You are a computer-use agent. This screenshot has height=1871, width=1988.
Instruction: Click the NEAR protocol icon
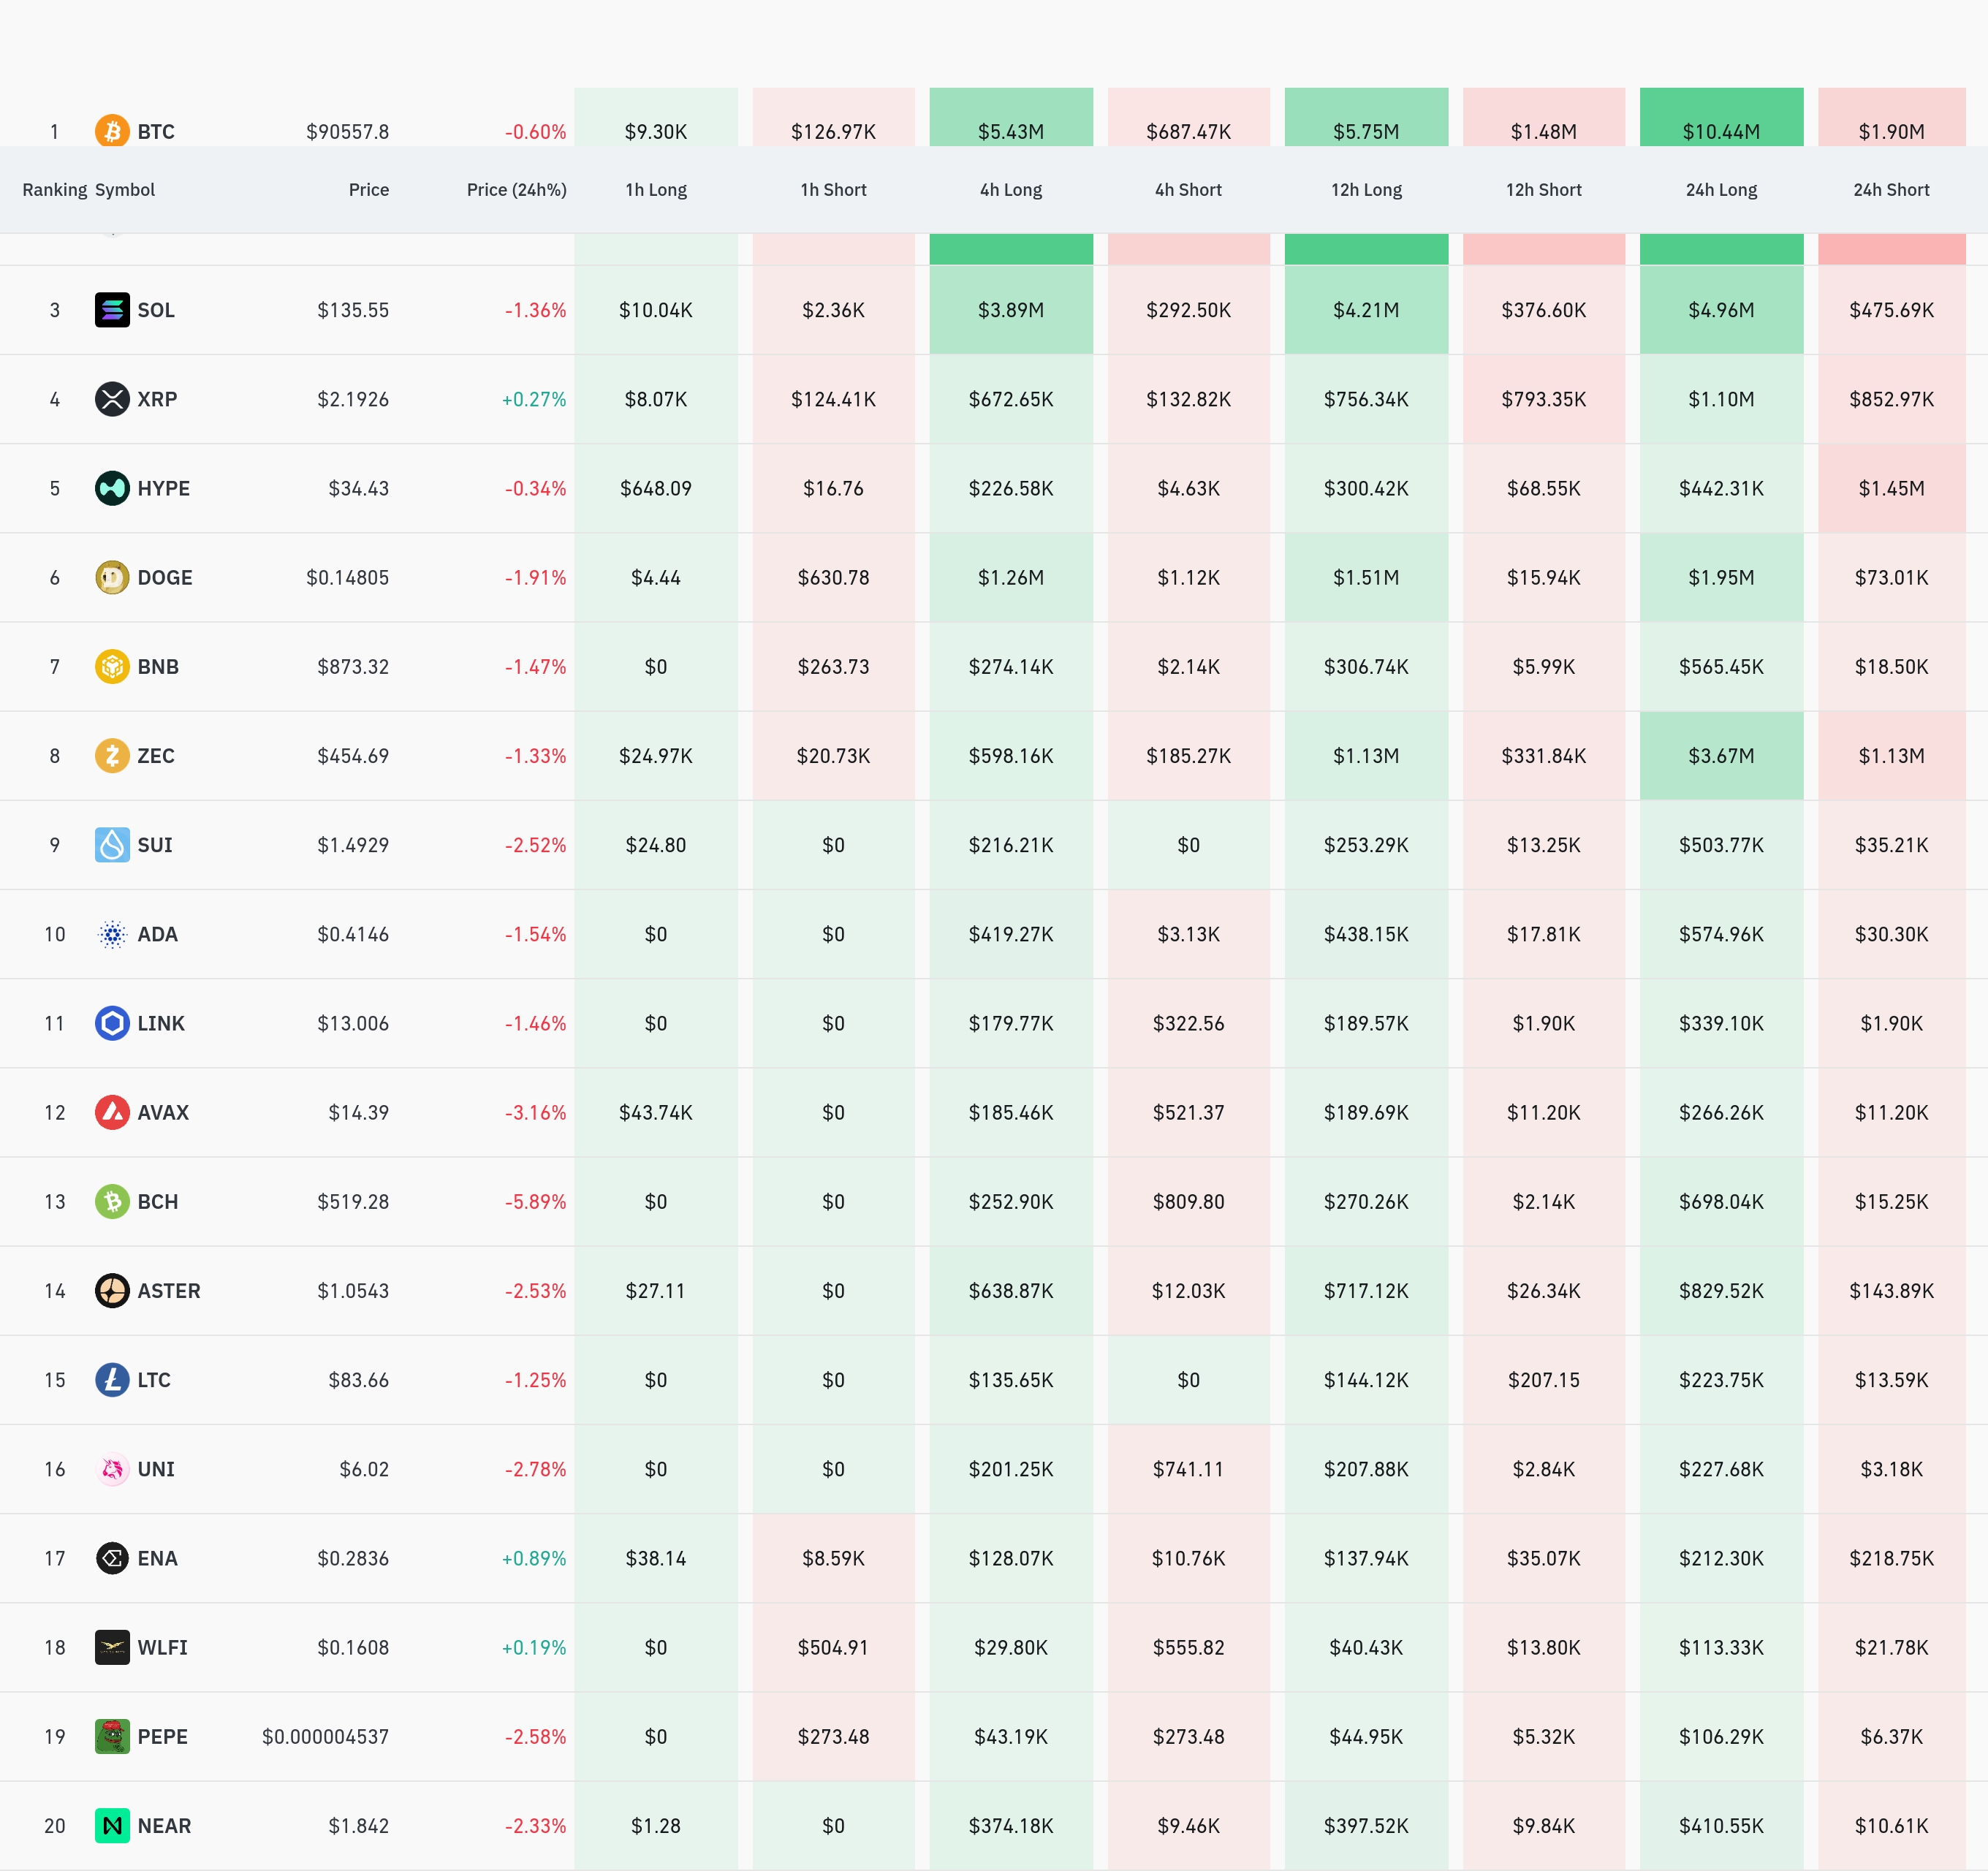[x=112, y=1825]
